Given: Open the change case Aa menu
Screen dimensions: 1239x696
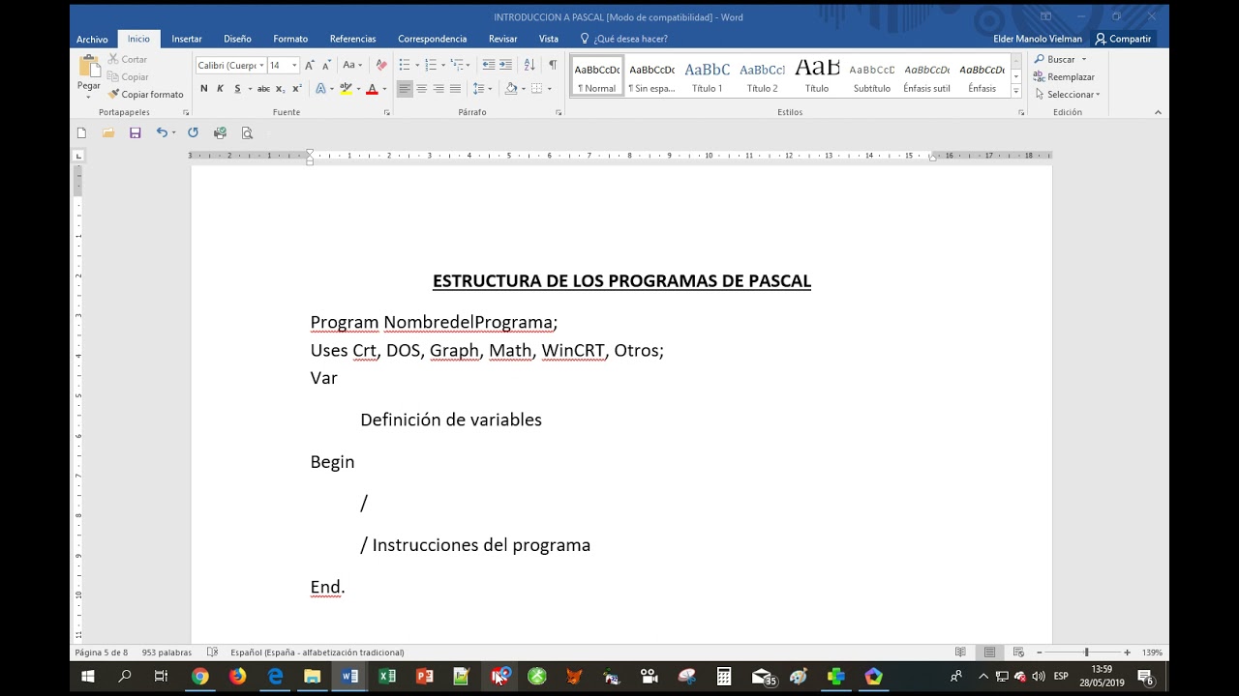Looking at the screenshot, I should point(352,65).
